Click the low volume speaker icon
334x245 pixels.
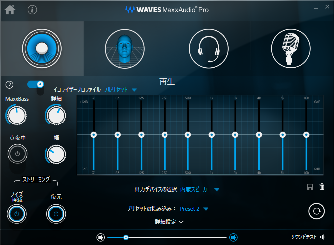(x=101, y=237)
